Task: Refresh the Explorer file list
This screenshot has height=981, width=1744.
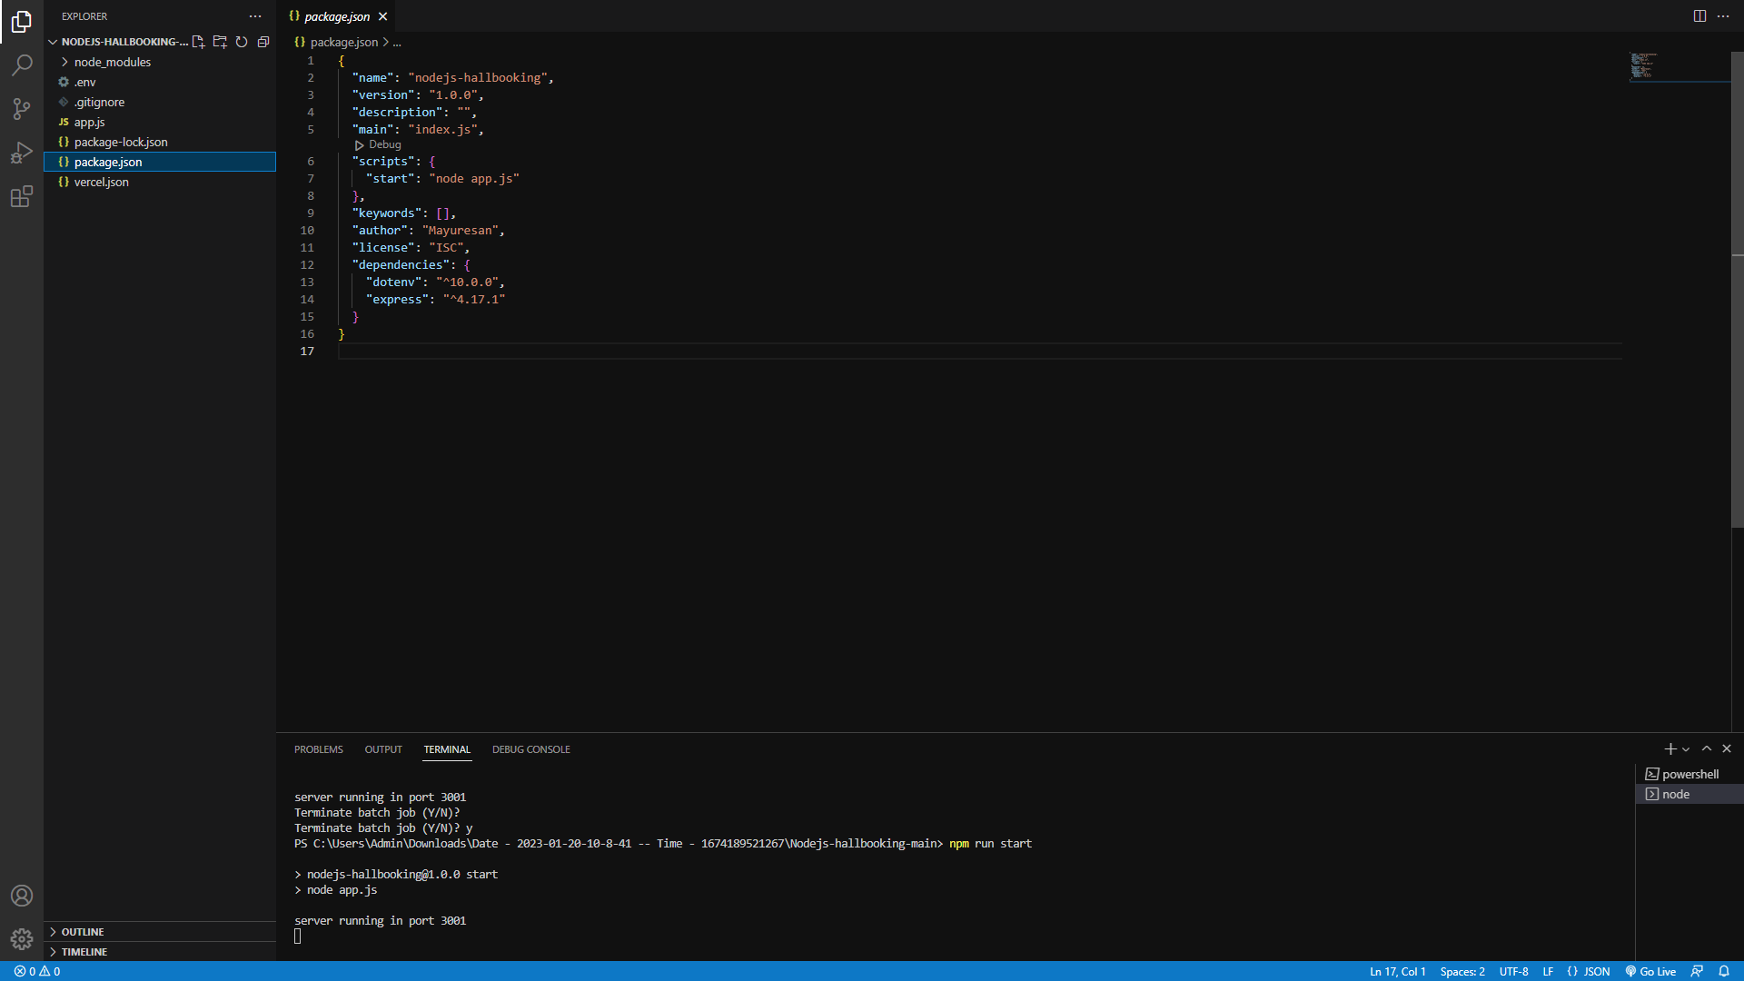Action: click(242, 42)
